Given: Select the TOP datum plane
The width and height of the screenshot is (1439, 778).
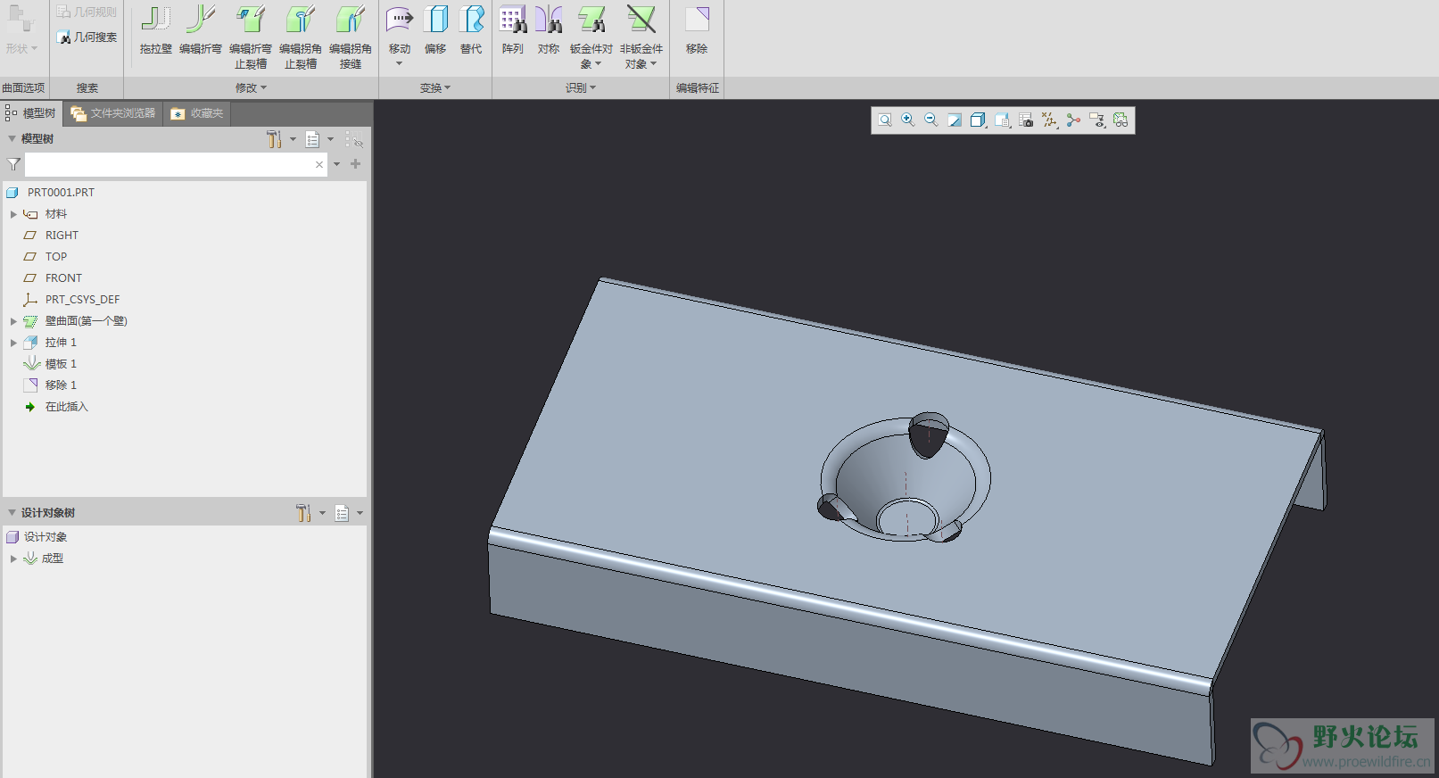Looking at the screenshot, I should coord(56,257).
